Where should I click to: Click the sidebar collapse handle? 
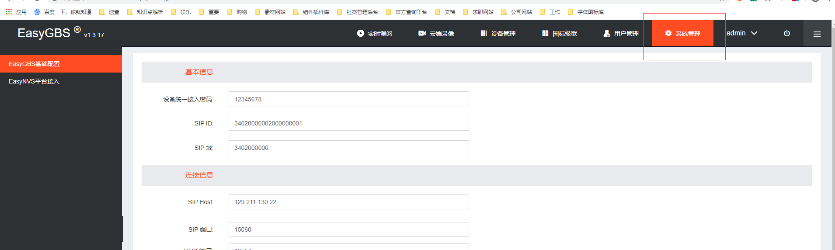pos(122,229)
